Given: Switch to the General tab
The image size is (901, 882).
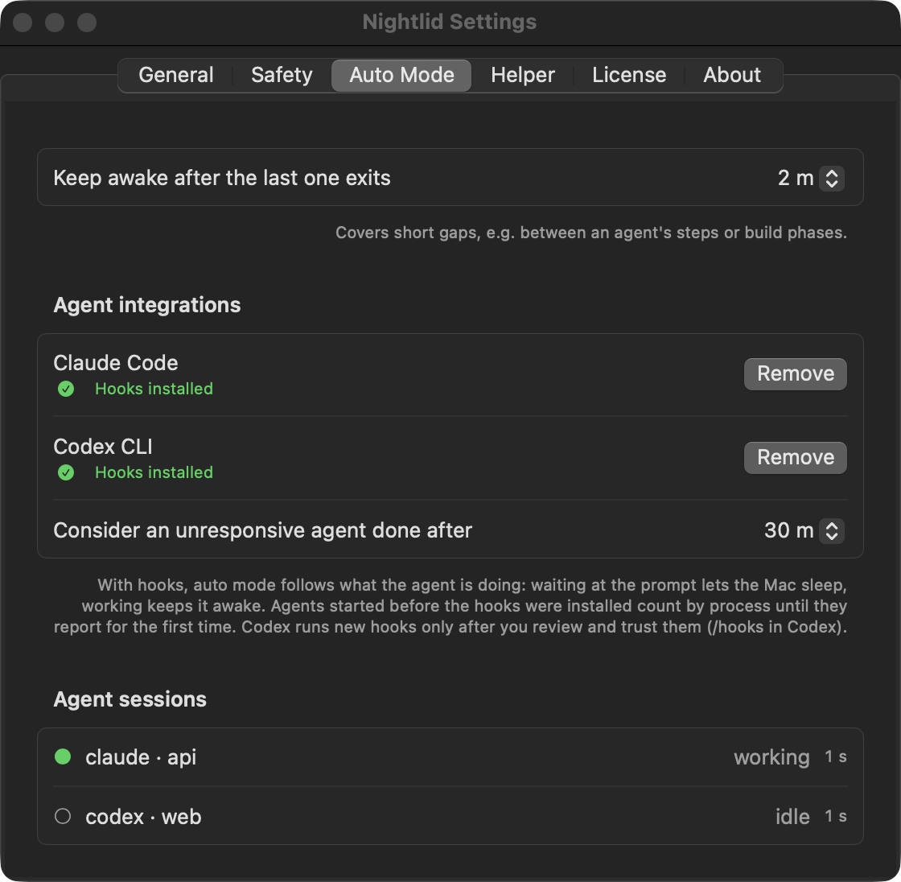Looking at the screenshot, I should click(x=176, y=76).
